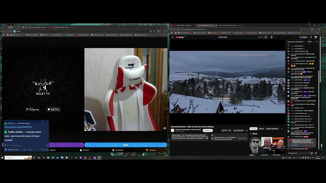The width and height of the screenshot is (326, 183).
Task: Open the Позже ЭТУ shorts thumbnail
Action: (x=267, y=145)
